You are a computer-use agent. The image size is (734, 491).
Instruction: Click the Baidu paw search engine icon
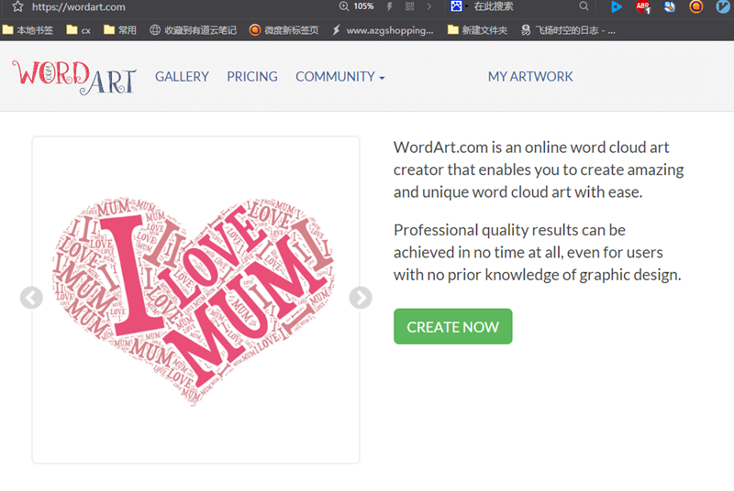(x=456, y=6)
